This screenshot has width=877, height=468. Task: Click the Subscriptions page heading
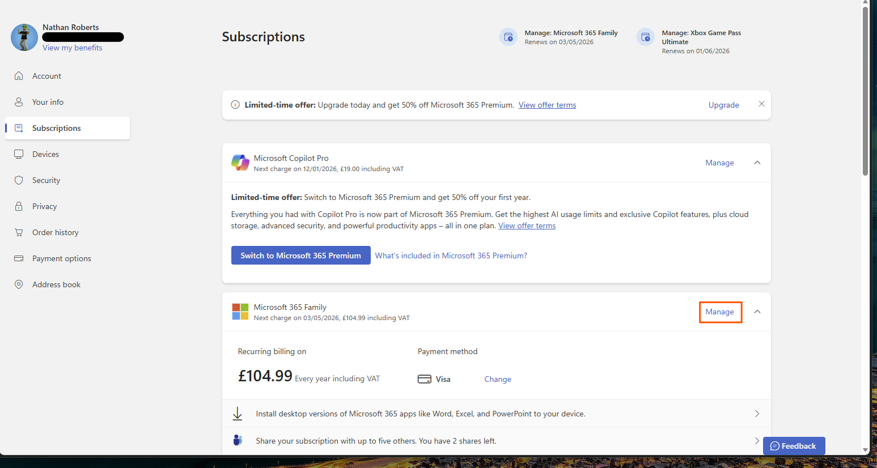pyautogui.click(x=264, y=37)
